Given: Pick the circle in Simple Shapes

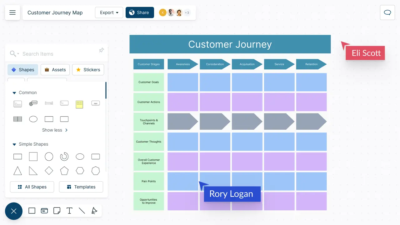Looking at the screenshot, I should (49, 157).
